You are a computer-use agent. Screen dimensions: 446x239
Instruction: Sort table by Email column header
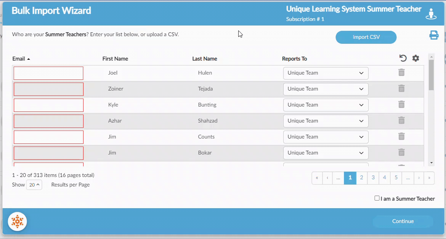[x=21, y=59]
